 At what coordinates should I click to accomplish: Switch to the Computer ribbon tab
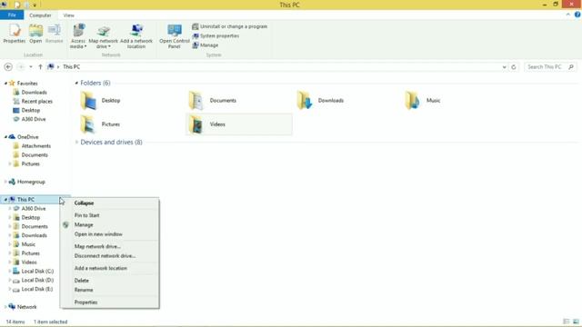click(x=40, y=15)
